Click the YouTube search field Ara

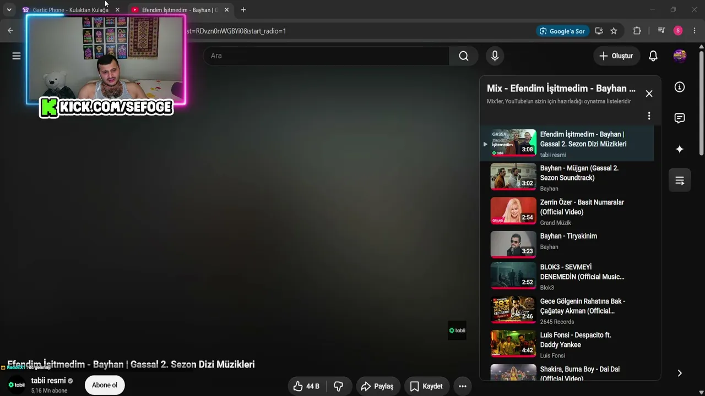(x=326, y=56)
